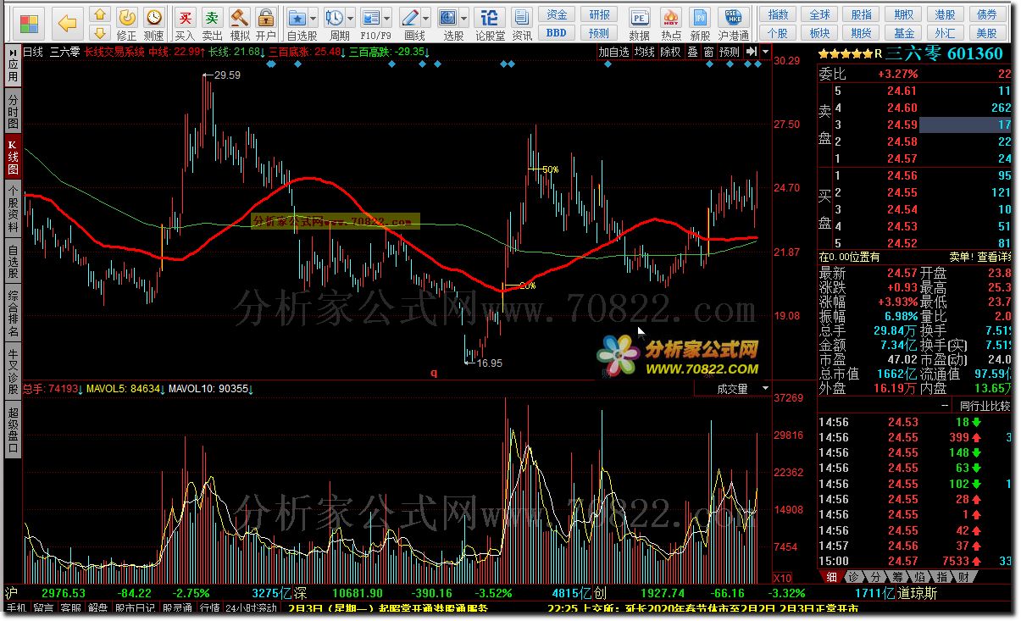Open the 修正 correction tool
The height and width of the screenshot is (621, 1021).
click(126, 23)
